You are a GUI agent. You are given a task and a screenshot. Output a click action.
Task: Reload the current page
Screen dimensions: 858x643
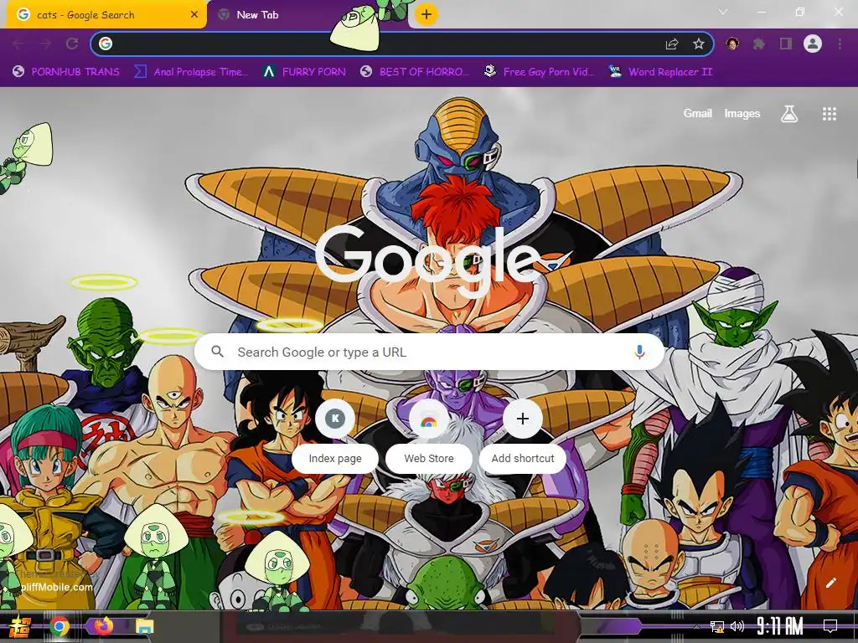(x=72, y=44)
